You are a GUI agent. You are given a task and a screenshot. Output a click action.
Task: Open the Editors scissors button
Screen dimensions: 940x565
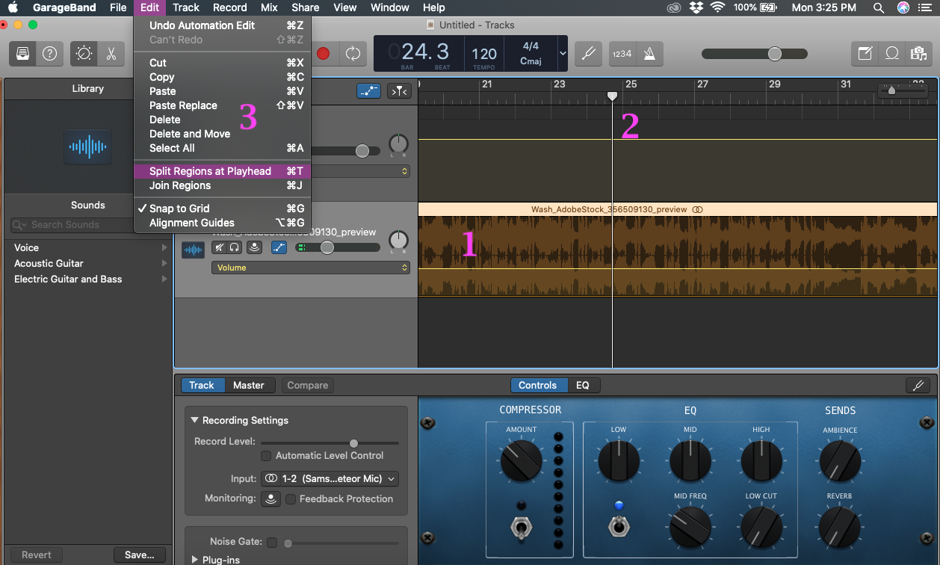click(111, 54)
